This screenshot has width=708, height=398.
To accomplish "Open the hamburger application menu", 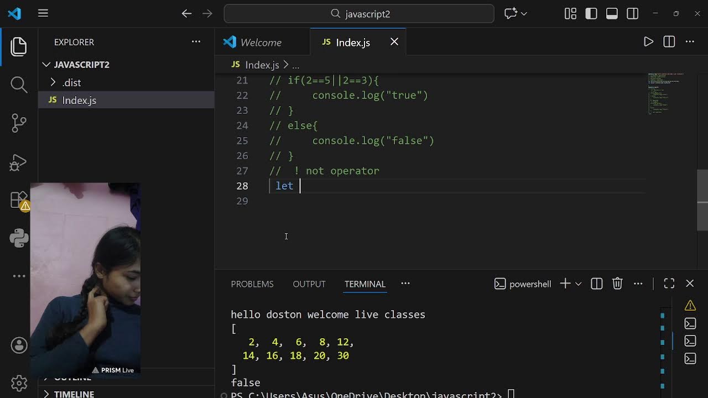I will tap(43, 13).
